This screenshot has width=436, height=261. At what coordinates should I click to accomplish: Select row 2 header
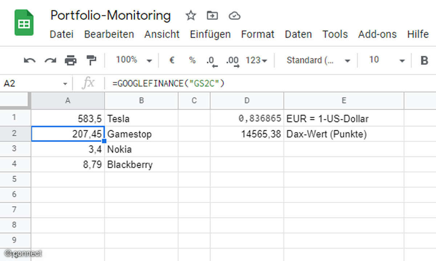click(15, 133)
